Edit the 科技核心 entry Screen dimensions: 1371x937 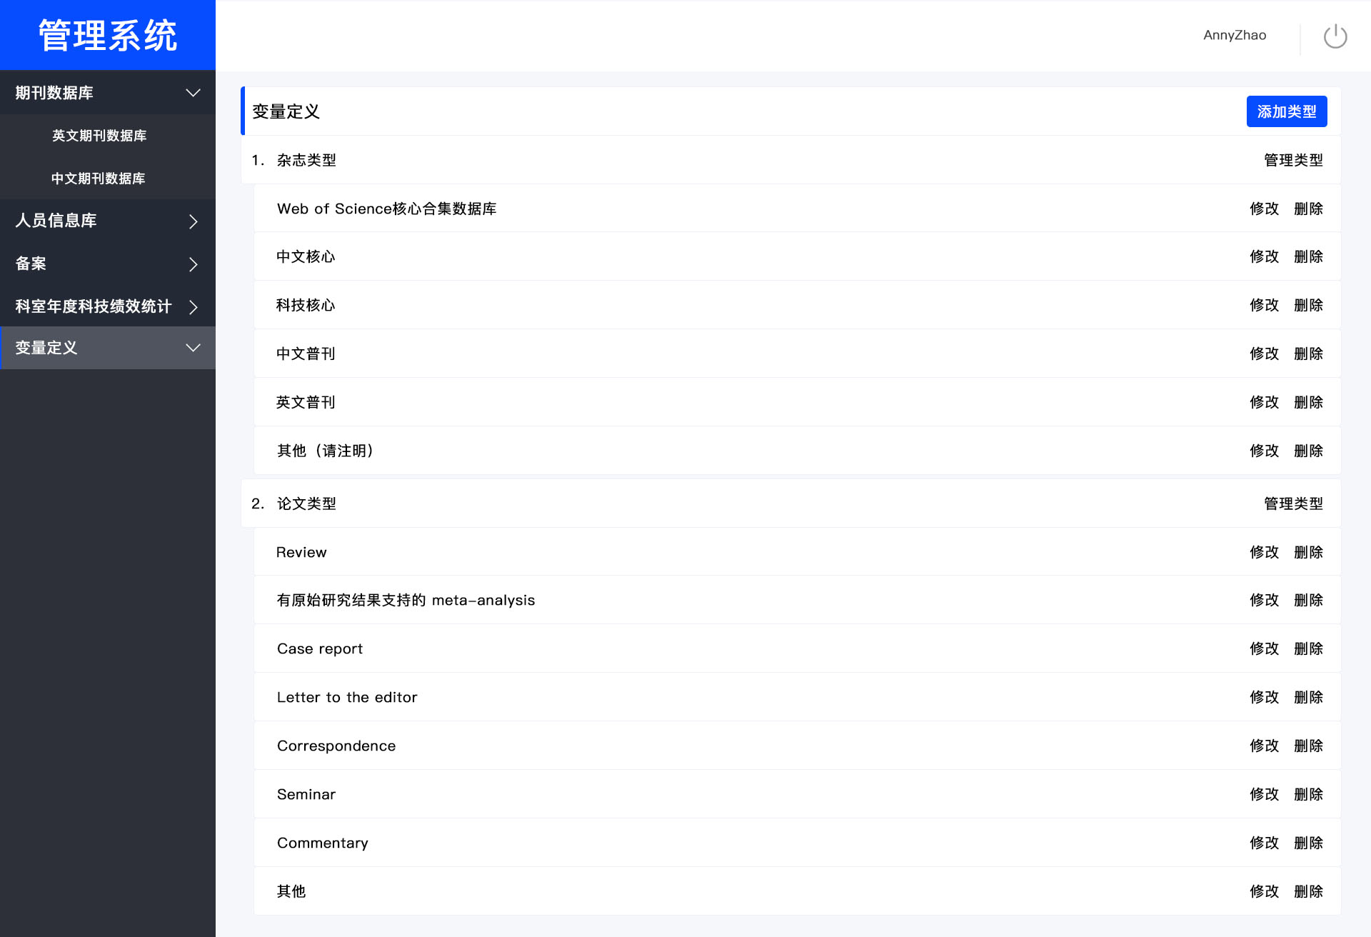coord(1264,305)
